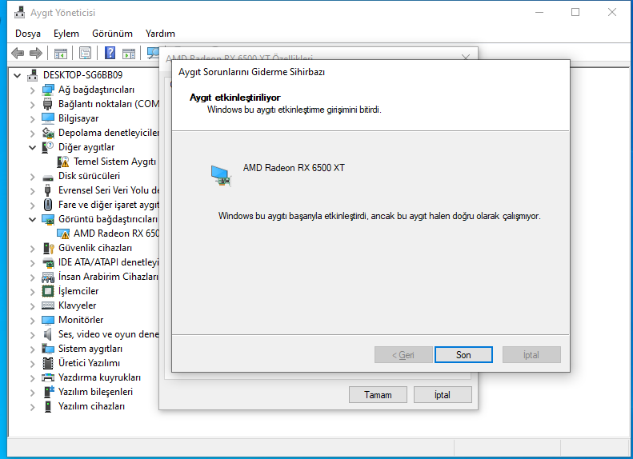Collapse the Görüntü bağdaştırıcıları node
The image size is (633, 459).
[x=32, y=219]
